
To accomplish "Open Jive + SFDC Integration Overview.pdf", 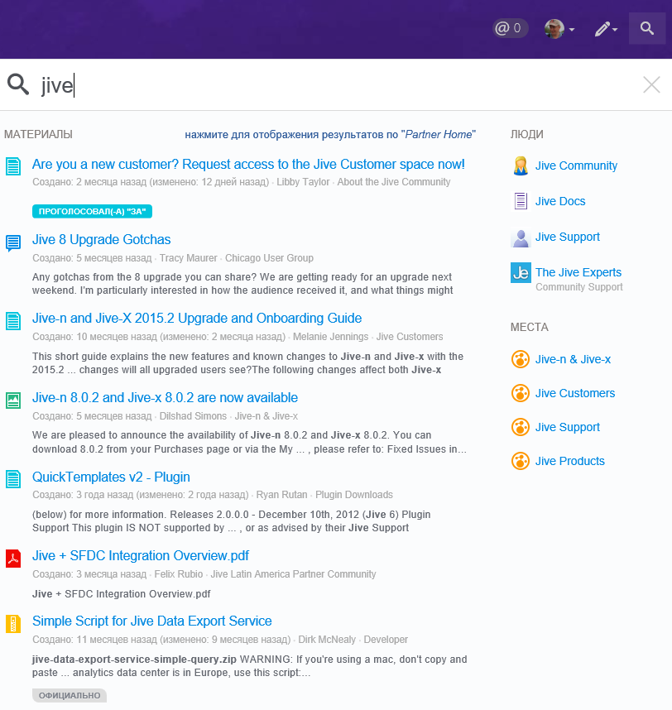I will (x=141, y=555).
